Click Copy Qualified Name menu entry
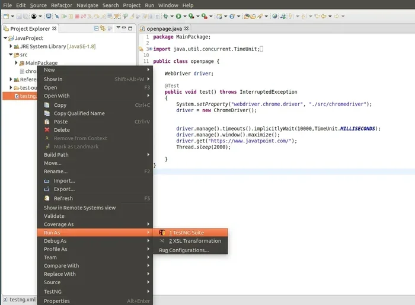This screenshot has width=415, height=305. (95, 113)
